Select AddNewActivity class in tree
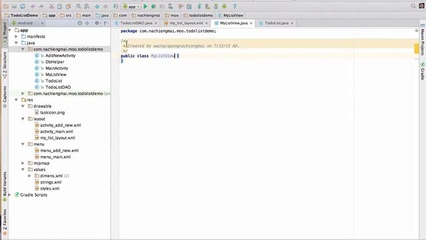 (61, 55)
